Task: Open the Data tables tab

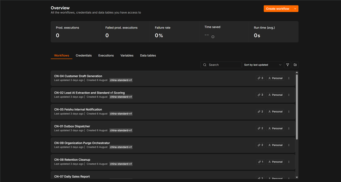Action: click(x=148, y=56)
